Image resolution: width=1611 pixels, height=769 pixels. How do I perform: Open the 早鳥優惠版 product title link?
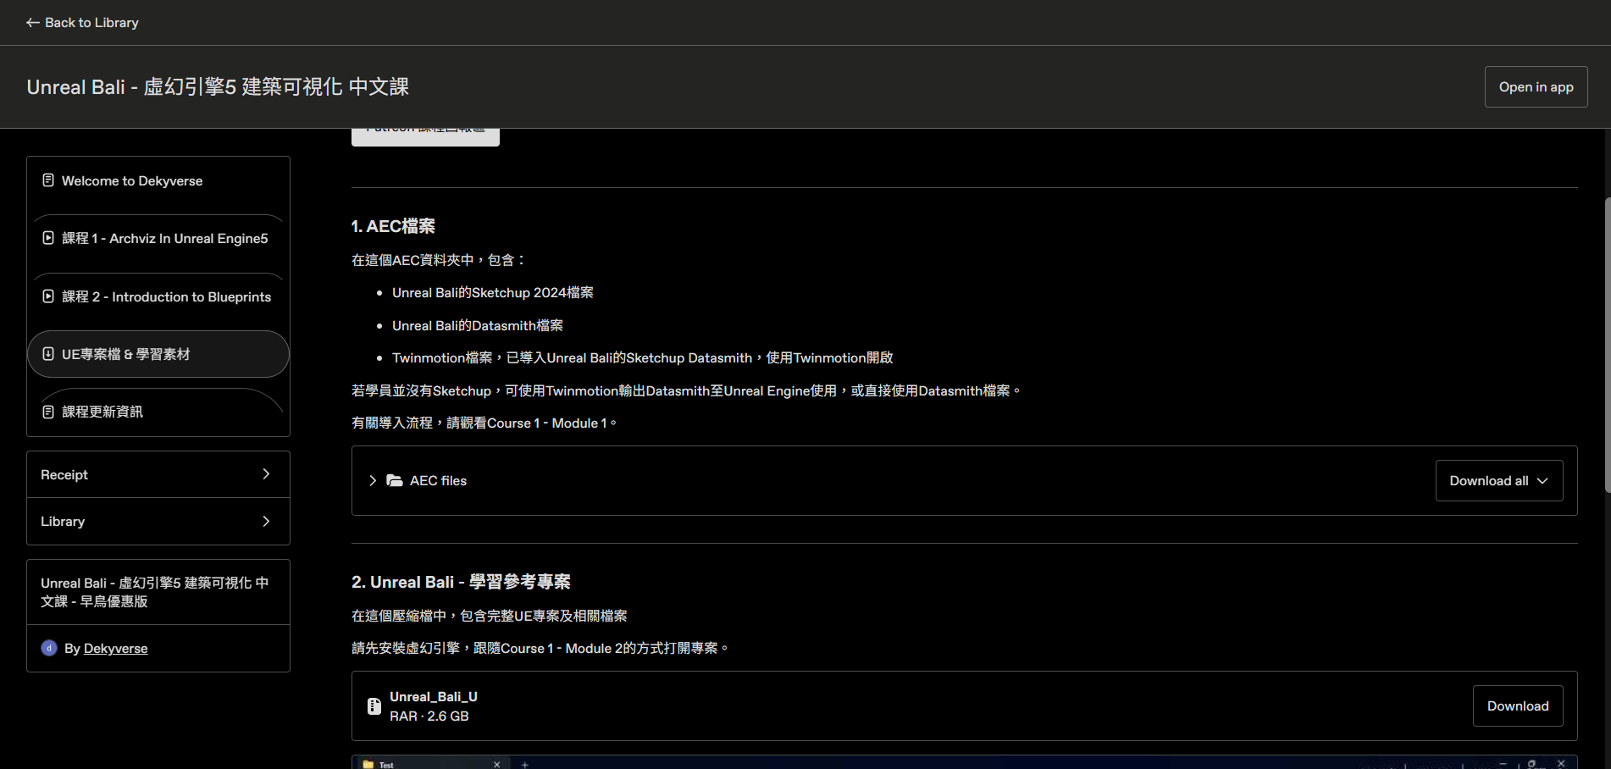tap(154, 592)
